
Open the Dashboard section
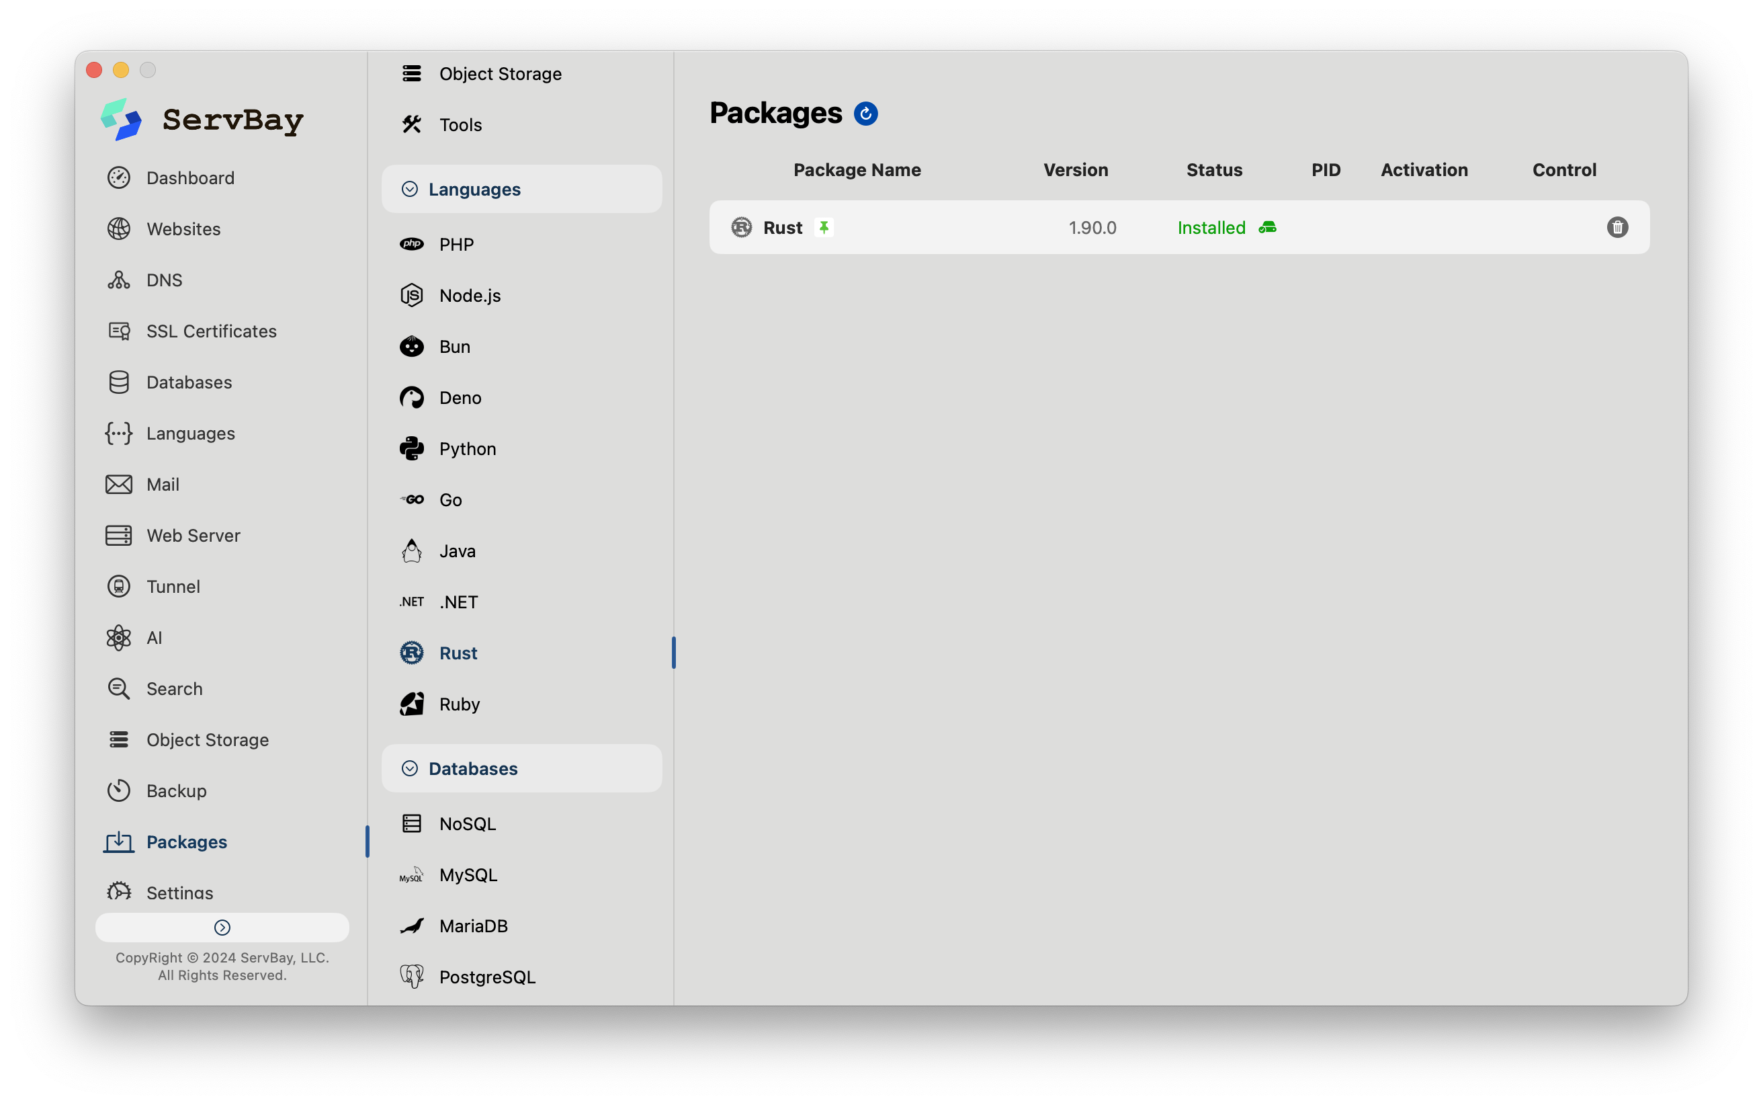tap(190, 177)
